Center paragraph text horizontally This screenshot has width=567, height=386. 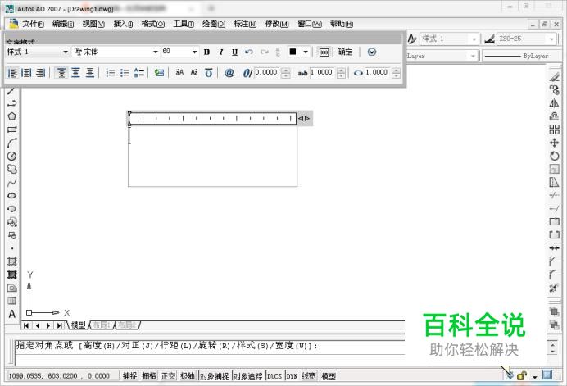pos(26,73)
